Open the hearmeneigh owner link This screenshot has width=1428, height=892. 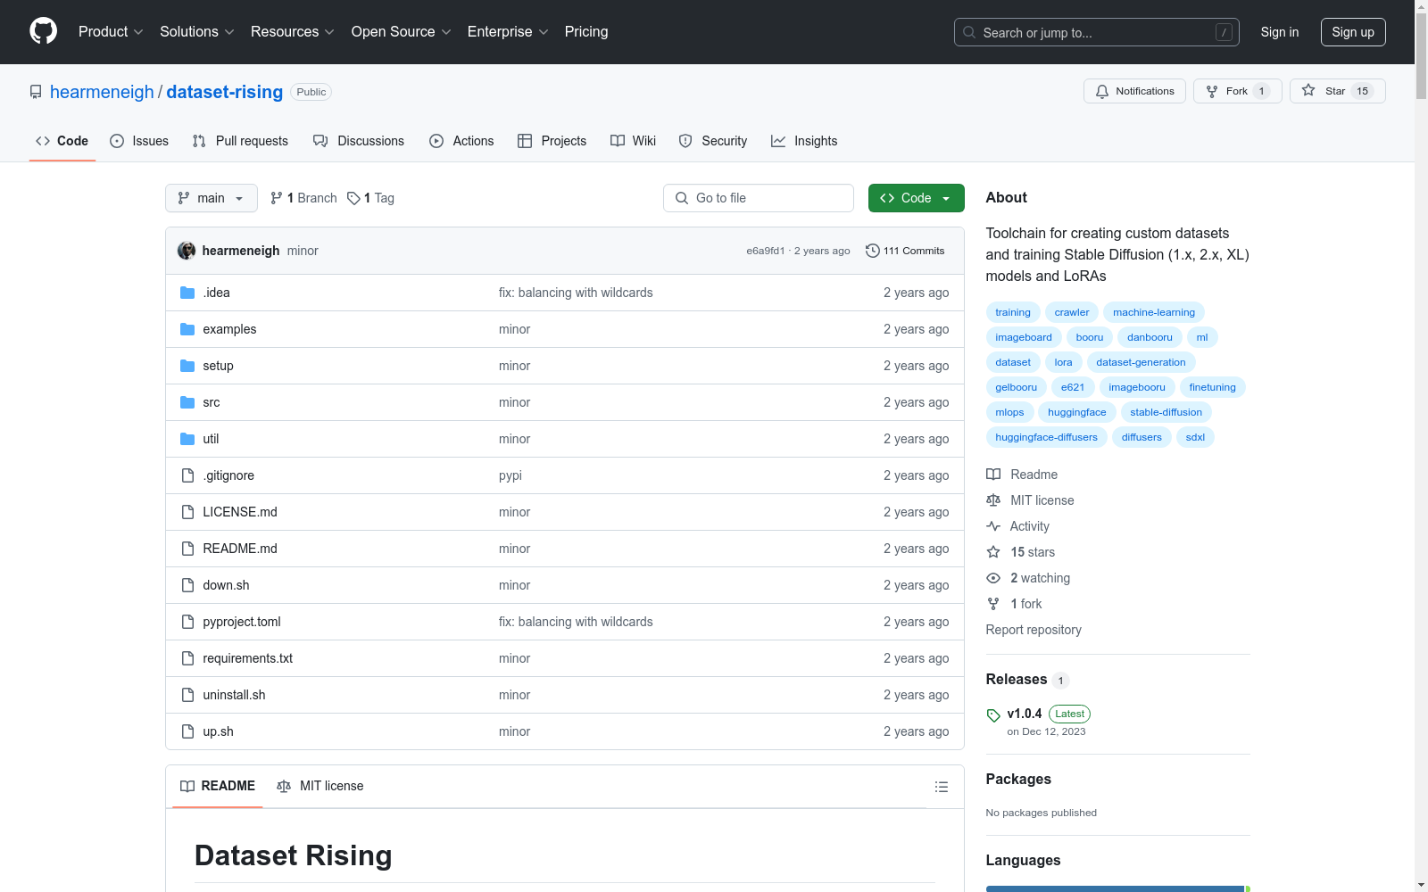102,92
